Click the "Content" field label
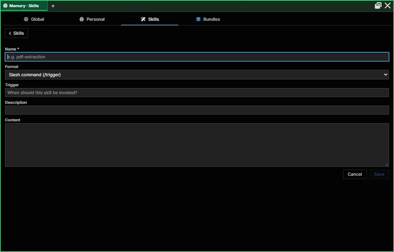 point(13,120)
